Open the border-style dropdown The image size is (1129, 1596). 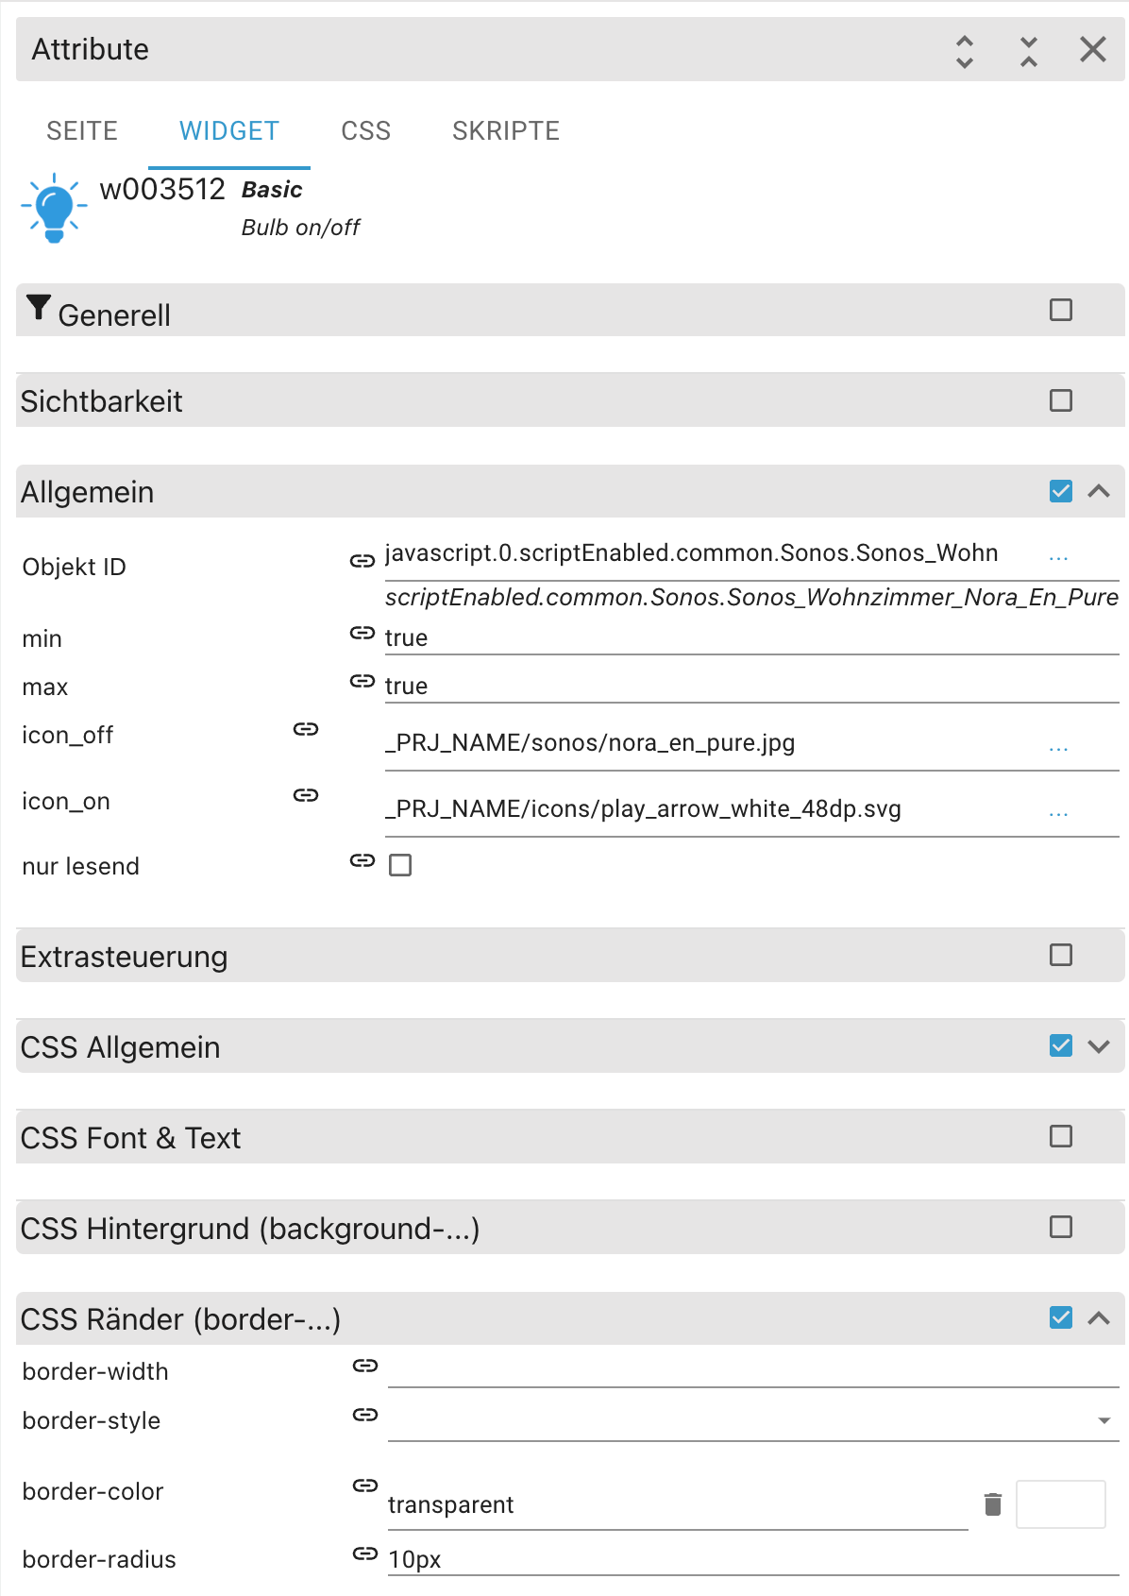pyautogui.click(x=1104, y=1420)
